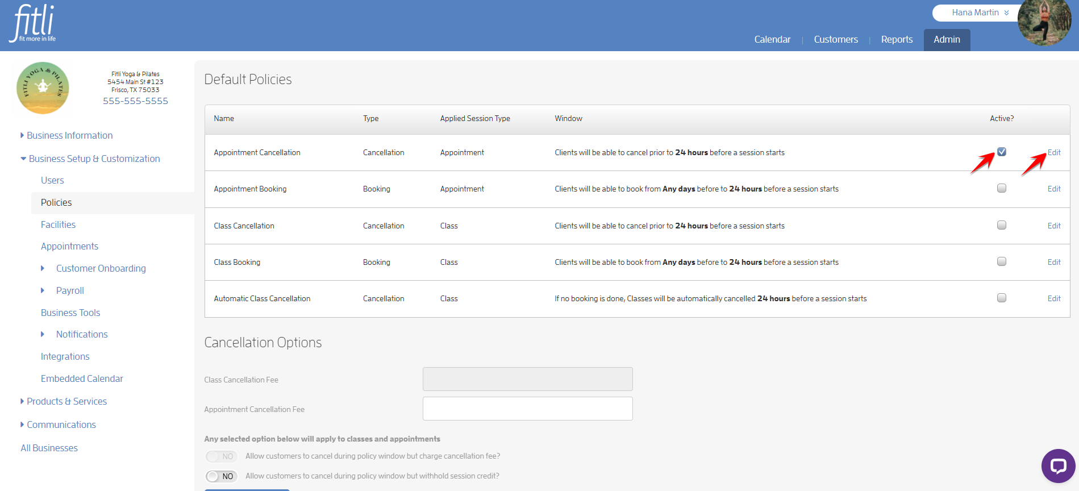Click the Window column header
Image resolution: width=1079 pixels, height=491 pixels.
point(568,118)
